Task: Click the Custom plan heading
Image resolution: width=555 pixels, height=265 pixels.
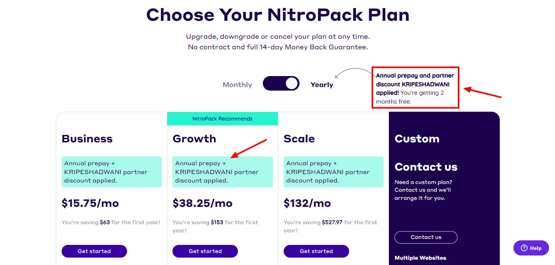Action: point(417,138)
